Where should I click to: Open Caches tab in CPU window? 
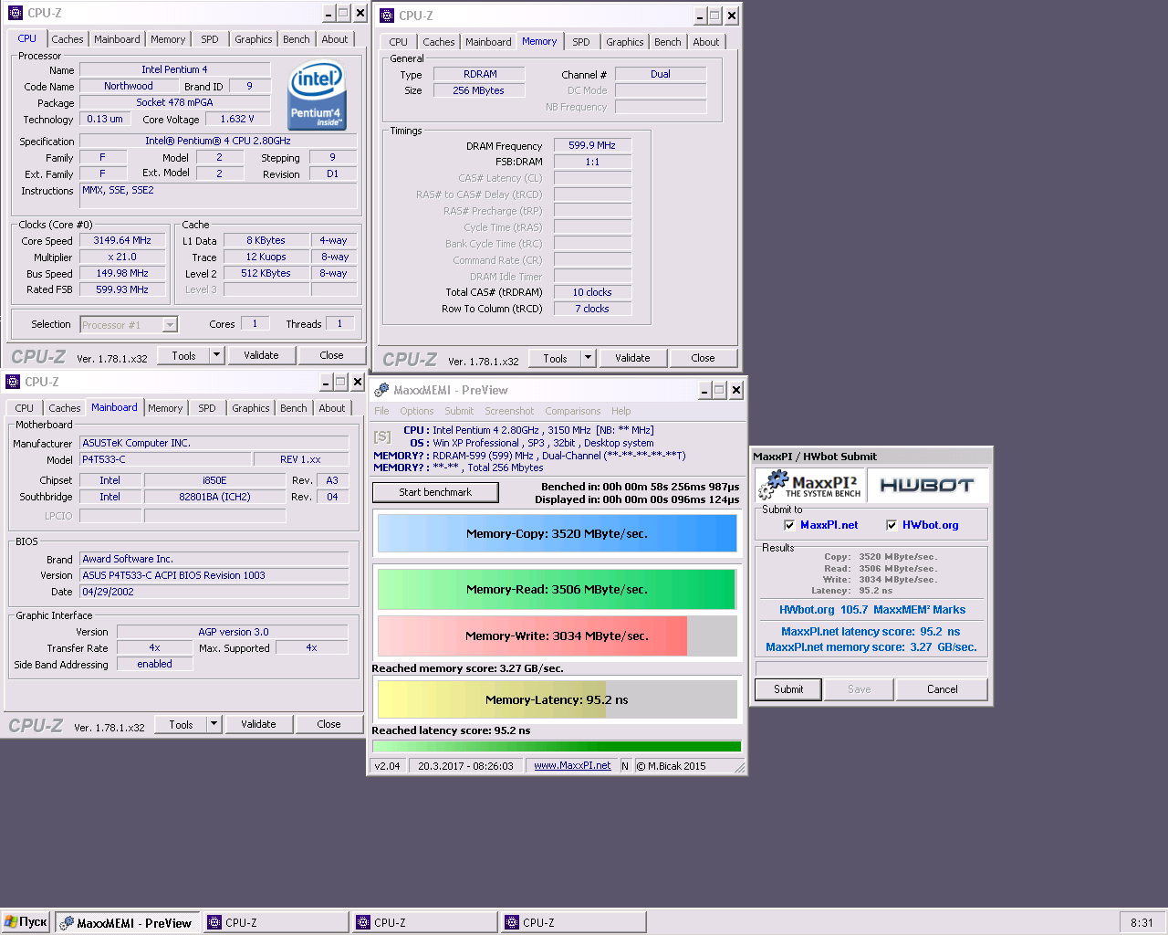[x=67, y=39]
